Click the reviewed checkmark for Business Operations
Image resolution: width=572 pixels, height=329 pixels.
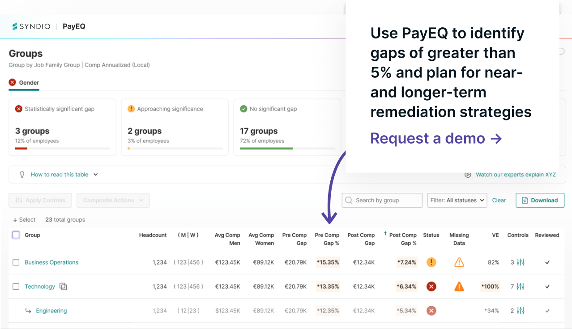click(x=547, y=262)
